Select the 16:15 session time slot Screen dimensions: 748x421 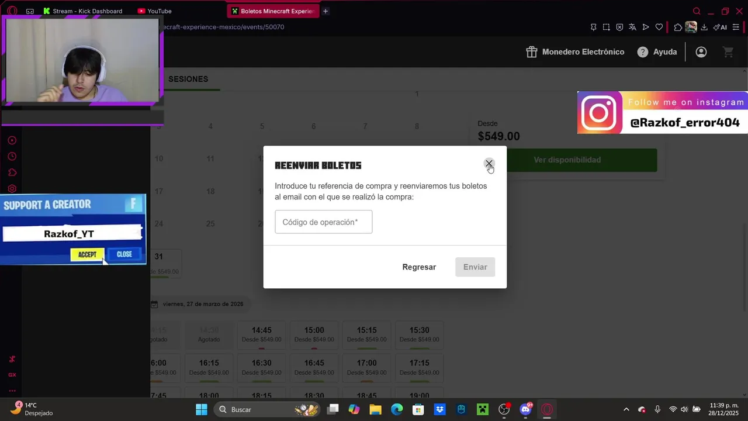pyautogui.click(x=209, y=367)
